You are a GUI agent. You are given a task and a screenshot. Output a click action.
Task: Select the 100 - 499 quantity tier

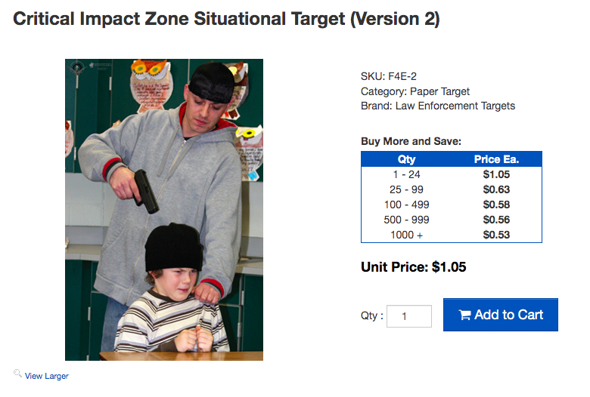point(406,205)
